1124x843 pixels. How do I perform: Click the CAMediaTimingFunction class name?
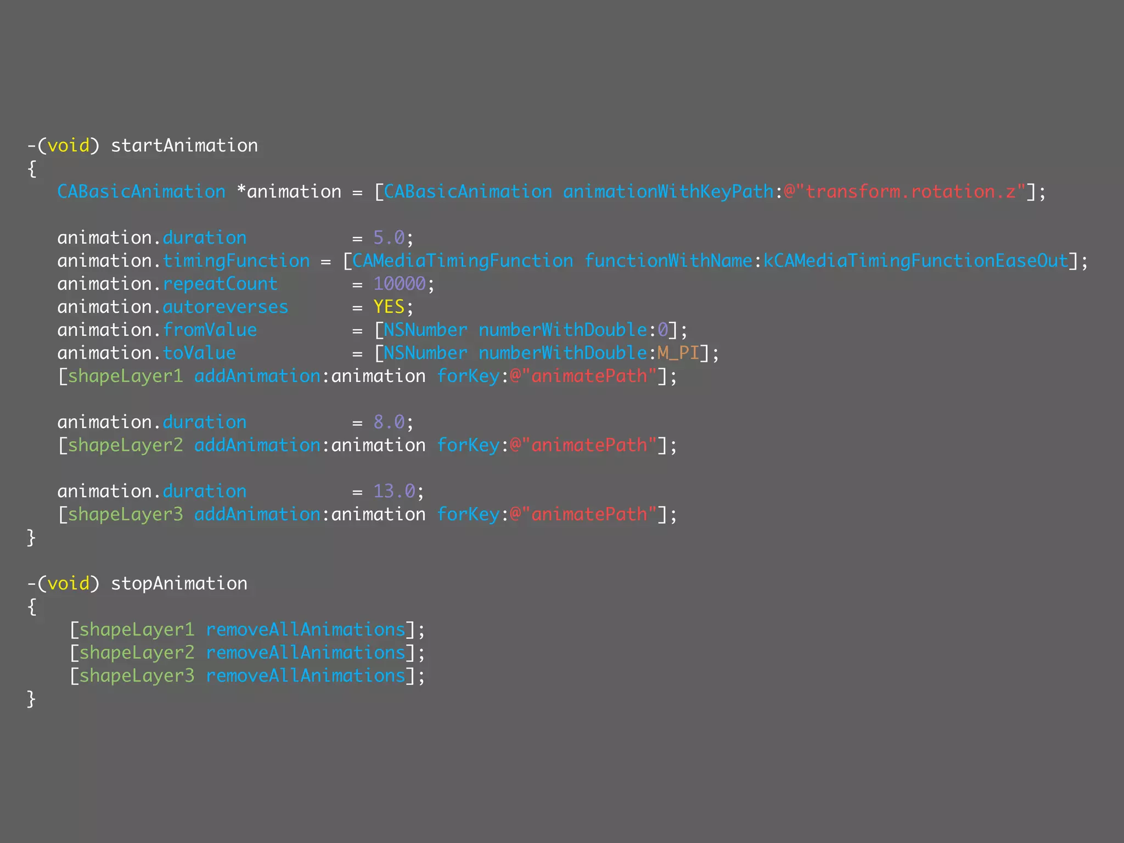point(462,261)
